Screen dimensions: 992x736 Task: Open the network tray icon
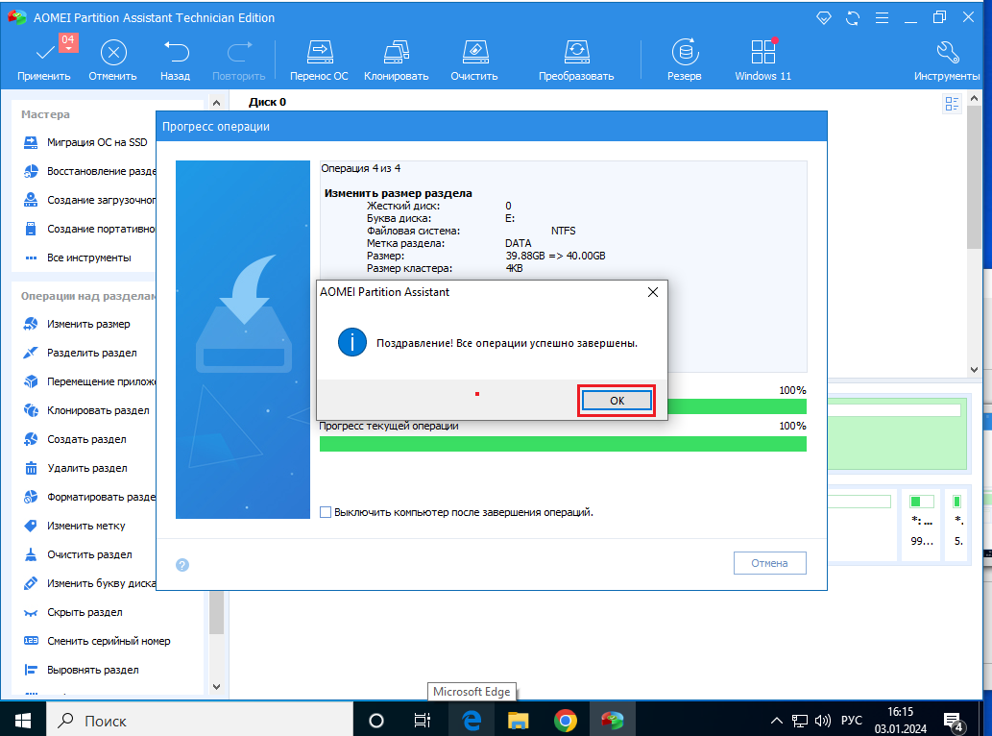[800, 721]
